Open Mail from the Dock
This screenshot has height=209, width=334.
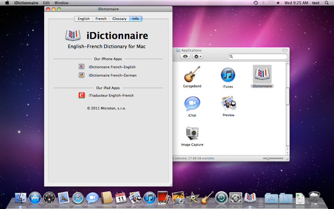(x=63, y=198)
